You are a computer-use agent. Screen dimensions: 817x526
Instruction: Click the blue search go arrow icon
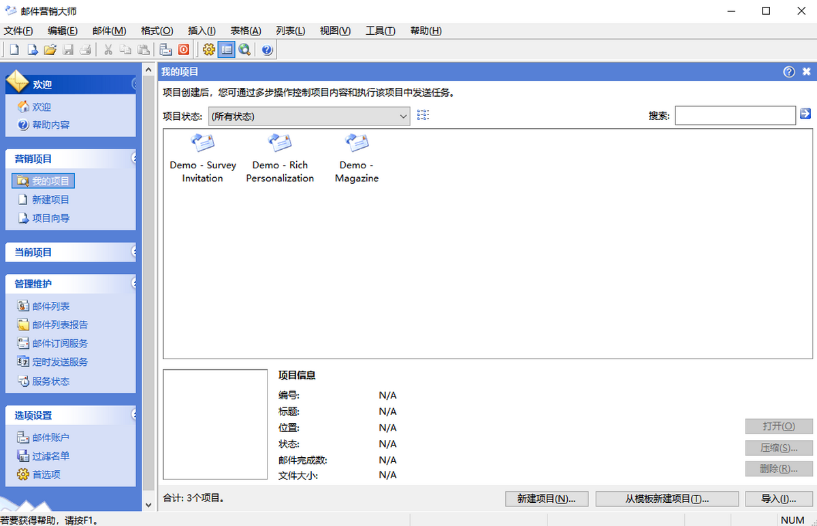point(805,114)
